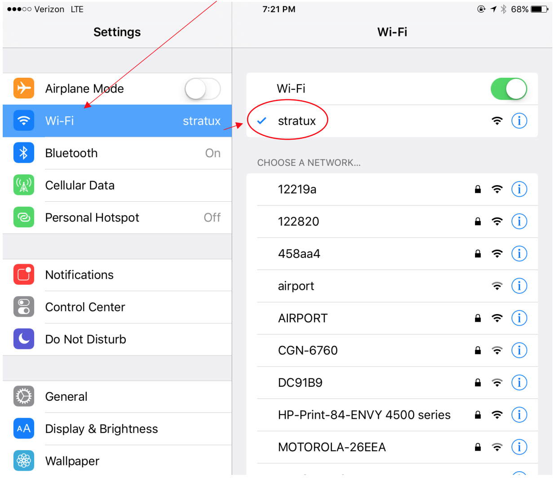Tap the Personal Hotspot green icon
This screenshot has width=555, height=478.
[x=24, y=217]
